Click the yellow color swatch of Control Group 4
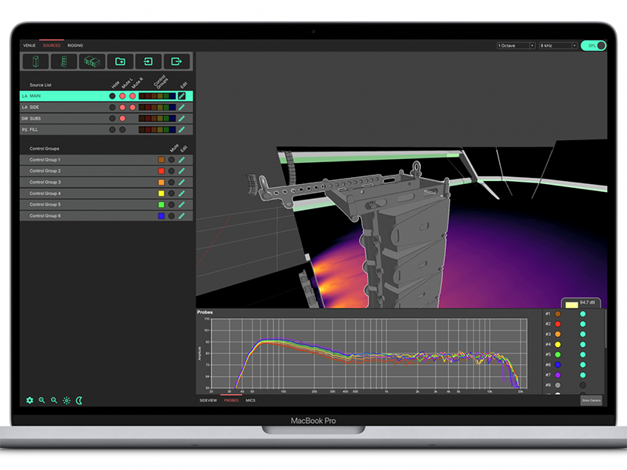Viewport: 627px width, 470px height. coord(161,193)
